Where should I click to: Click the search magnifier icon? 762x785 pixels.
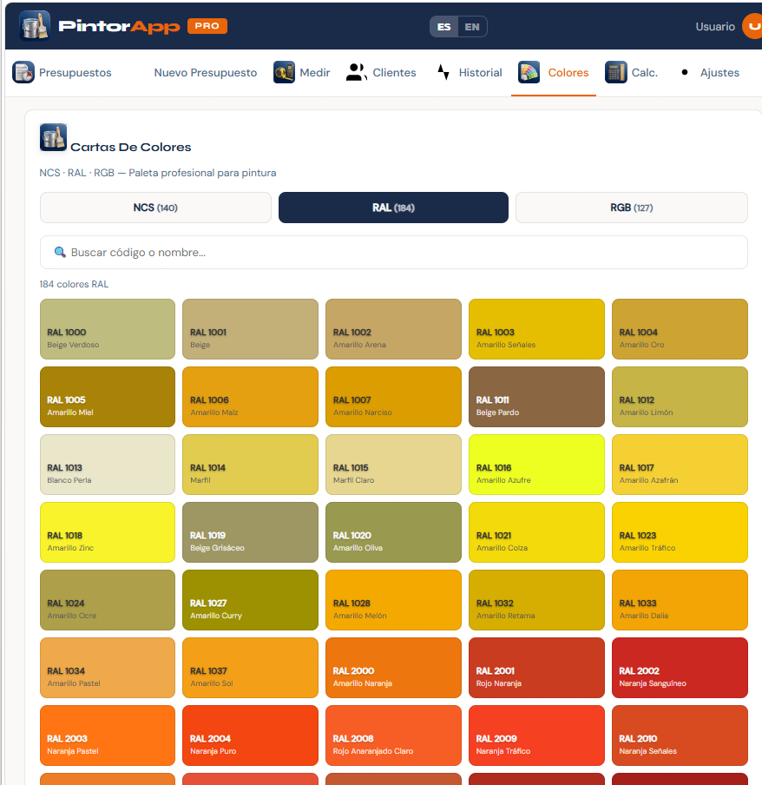click(x=60, y=252)
